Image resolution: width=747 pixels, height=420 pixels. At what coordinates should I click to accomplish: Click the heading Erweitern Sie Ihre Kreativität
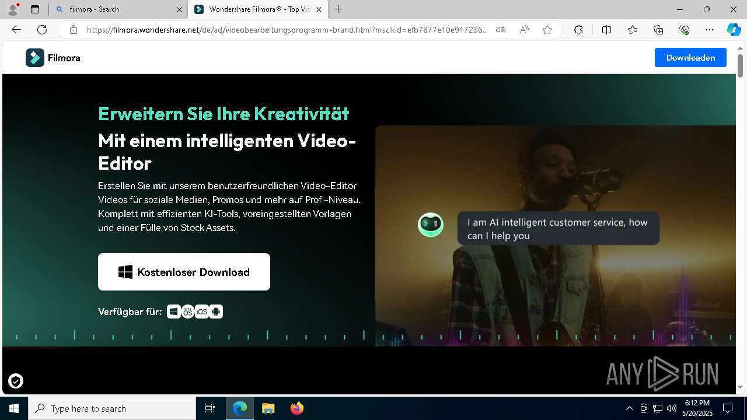coord(224,113)
